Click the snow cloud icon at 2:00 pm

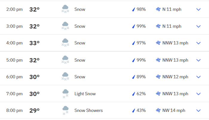65,9
